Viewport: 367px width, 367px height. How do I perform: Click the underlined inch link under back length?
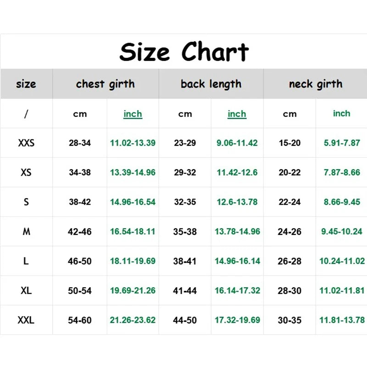(237, 114)
